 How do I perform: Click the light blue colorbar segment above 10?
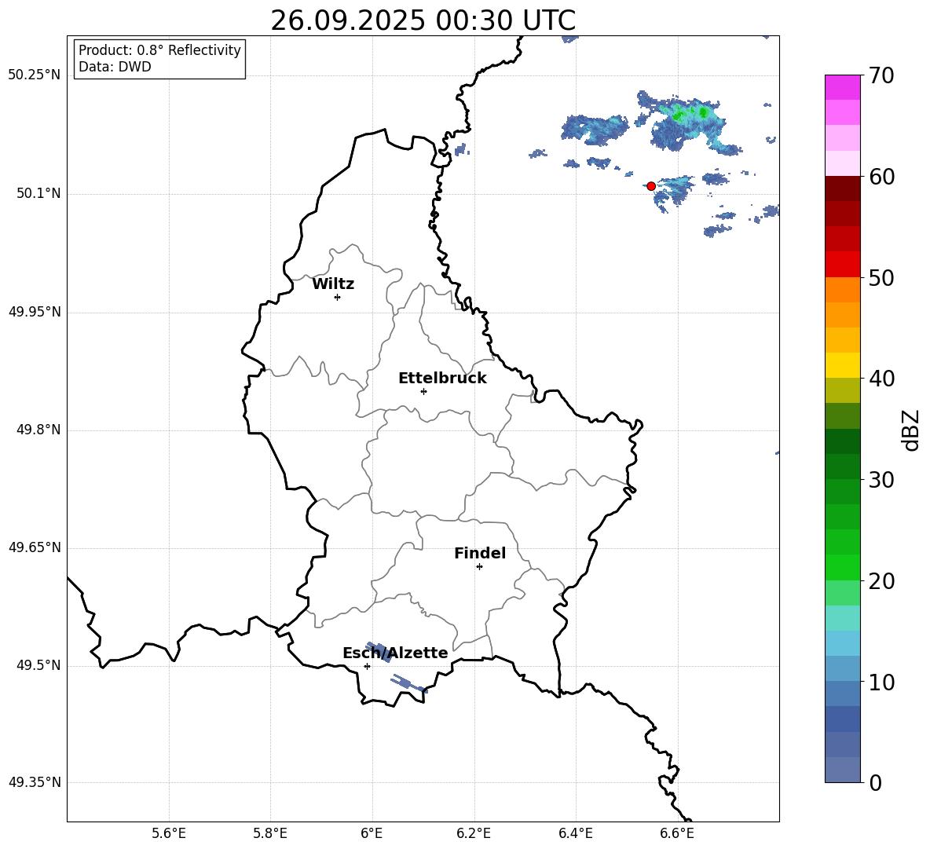842,668
